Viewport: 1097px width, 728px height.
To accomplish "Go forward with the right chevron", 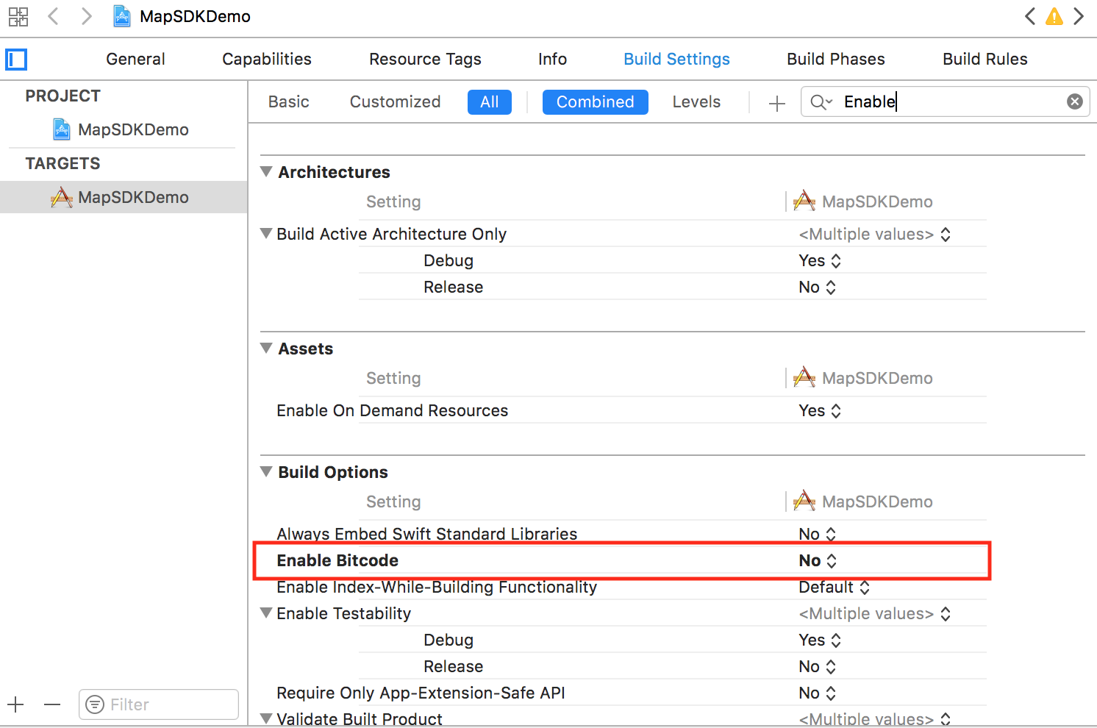I will tap(87, 16).
